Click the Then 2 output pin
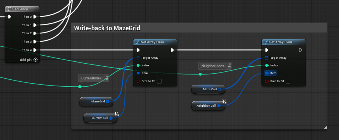Image resolution: width=339 pixels, height=140 pixels. (x=35, y=33)
